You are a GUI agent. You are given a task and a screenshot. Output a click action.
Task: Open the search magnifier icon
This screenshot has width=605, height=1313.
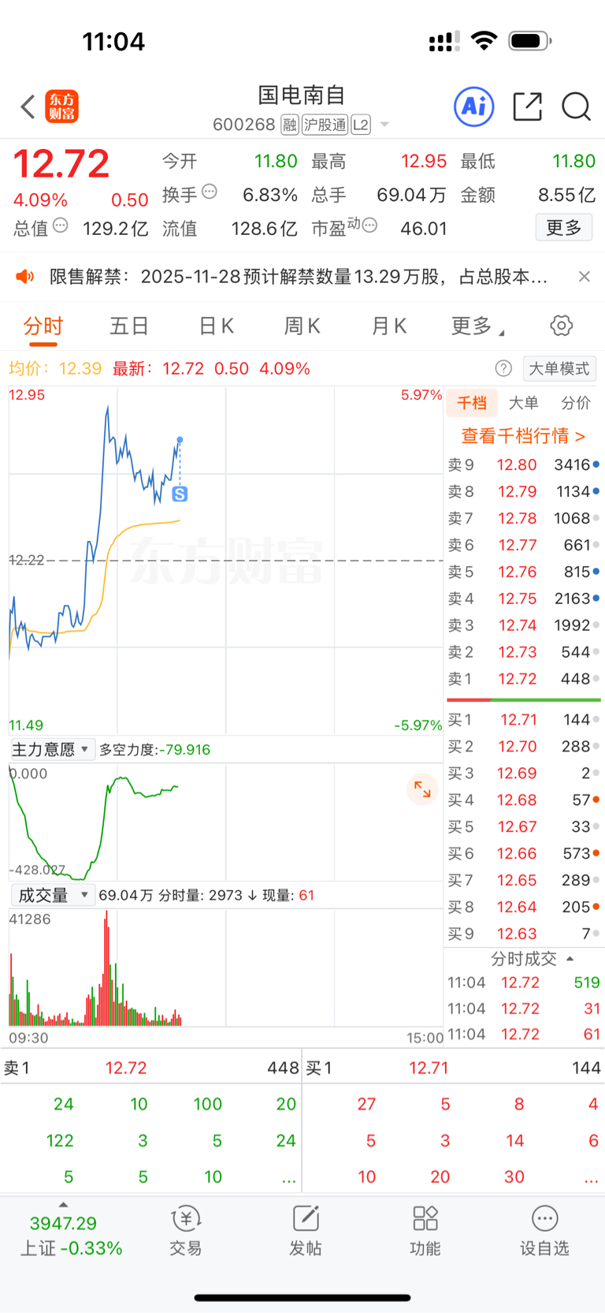click(x=576, y=106)
